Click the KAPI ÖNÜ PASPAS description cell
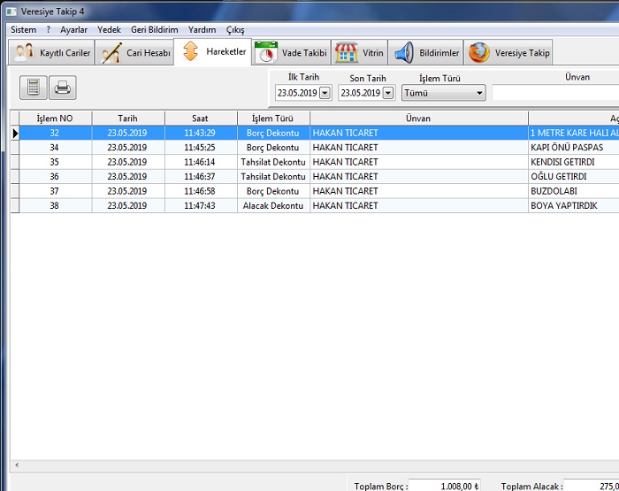 pos(574,148)
